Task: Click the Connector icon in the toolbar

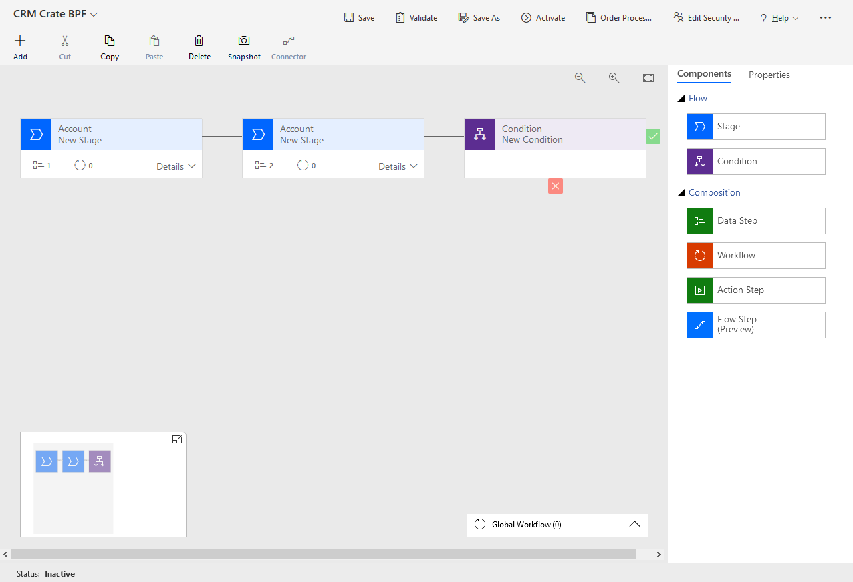Action: coord(288,39)
